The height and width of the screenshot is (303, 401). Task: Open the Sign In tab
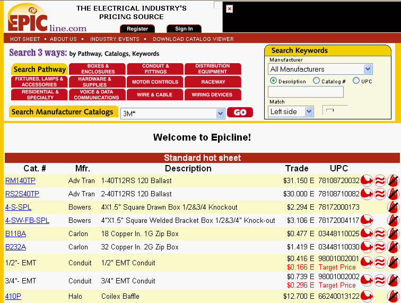tap(184, 29)
